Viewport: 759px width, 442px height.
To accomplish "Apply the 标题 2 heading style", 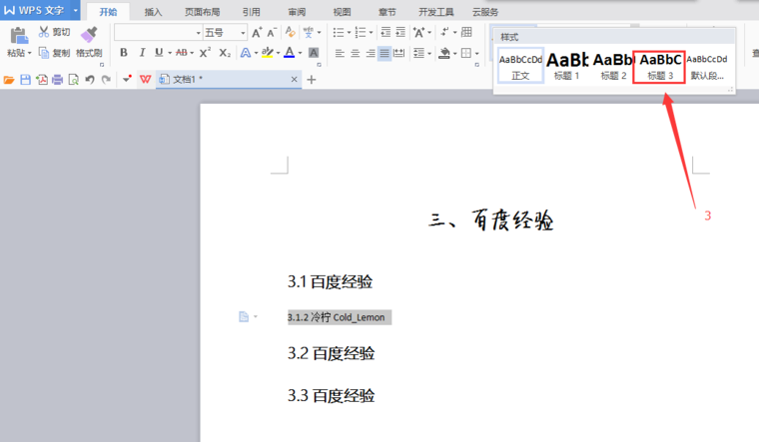I will tap(613, 66).
